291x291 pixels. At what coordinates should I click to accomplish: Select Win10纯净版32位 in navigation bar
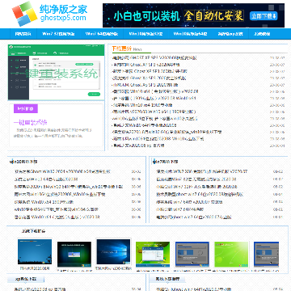click(145, 34)
